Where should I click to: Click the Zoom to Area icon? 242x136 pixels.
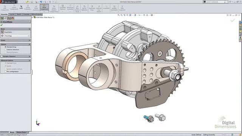coord(121,15)
